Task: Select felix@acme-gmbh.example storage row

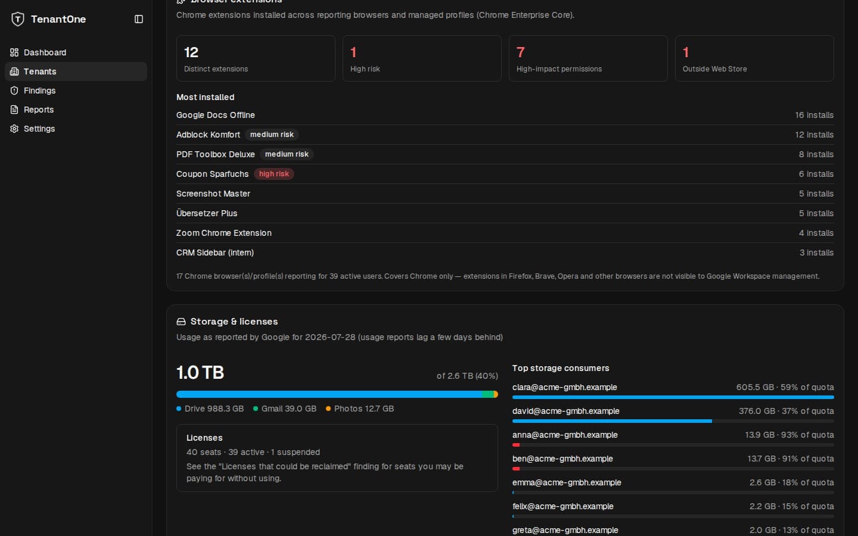Action: 673,509
